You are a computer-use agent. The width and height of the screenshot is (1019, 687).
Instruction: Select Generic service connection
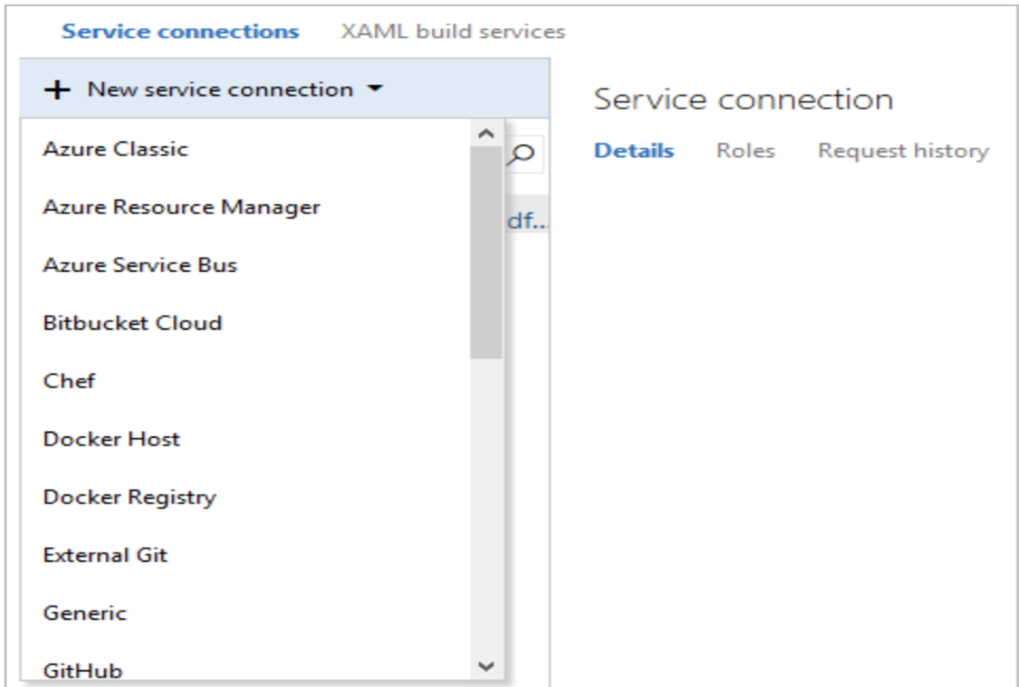tap(245, 613)
